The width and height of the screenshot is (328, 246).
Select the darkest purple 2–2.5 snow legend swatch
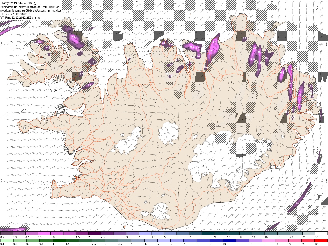coord(95,233)
